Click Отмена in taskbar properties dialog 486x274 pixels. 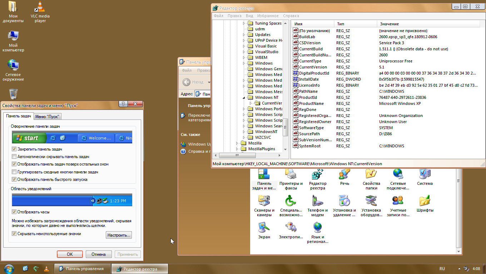(98, 254)
